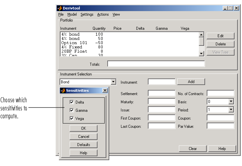Screen dimensions: 242x166
Task: Click the Delete button for the portfolio
Action: pyautogui.click(x=220, y=44)
